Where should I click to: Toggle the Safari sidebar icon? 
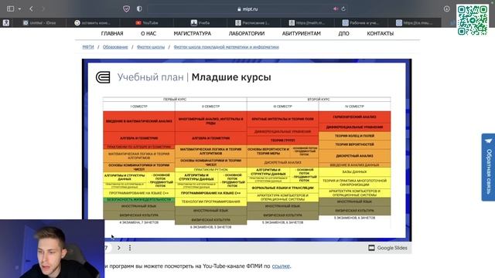point(10,8)
